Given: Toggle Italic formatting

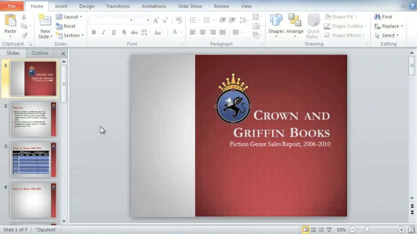Looking at the screenshot, I should [x=103, y=33].
